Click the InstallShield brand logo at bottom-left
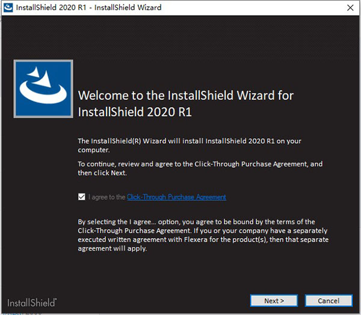 [x=32, y=302]
